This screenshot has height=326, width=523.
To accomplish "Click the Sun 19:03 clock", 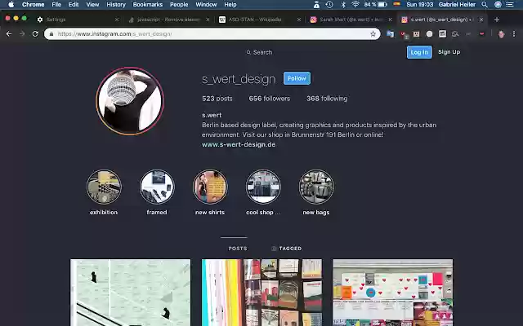I will pos(419,4).
